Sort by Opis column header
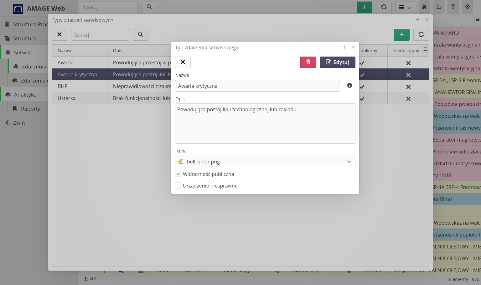 coord(117,51)
